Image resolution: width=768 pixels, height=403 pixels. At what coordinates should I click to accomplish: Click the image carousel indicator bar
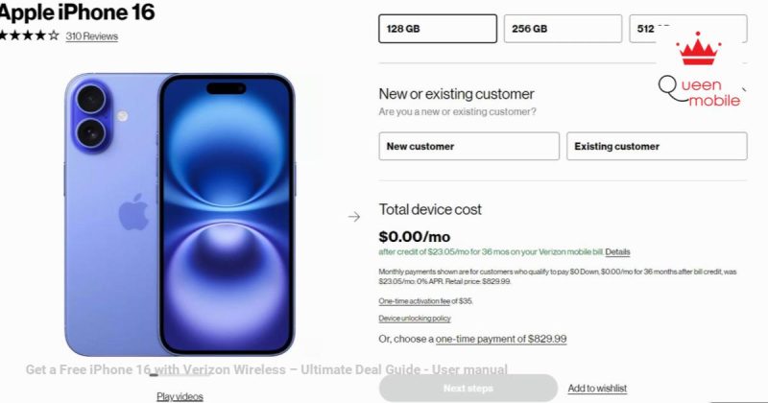[x=154, y=375]
